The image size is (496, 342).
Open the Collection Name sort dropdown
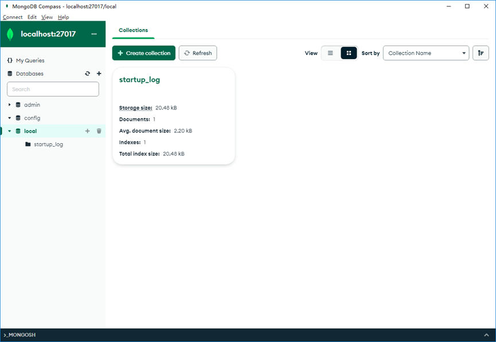[x=426, y=53]
